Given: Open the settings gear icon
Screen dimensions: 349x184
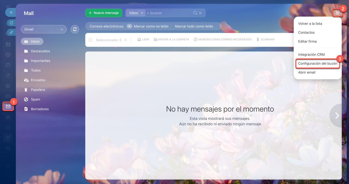Looking at the screenshot, I should pos(338,13).
